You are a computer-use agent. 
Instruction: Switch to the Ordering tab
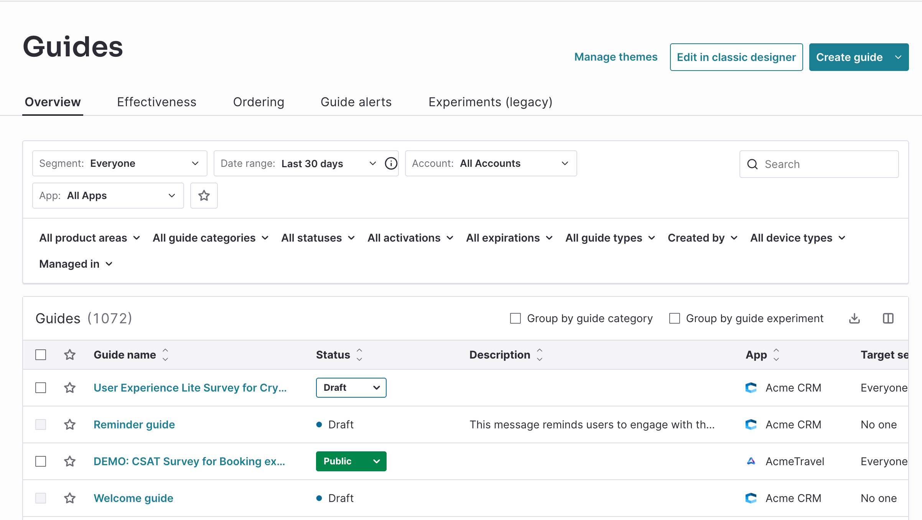pyautogui.click(x=258, y=102)
